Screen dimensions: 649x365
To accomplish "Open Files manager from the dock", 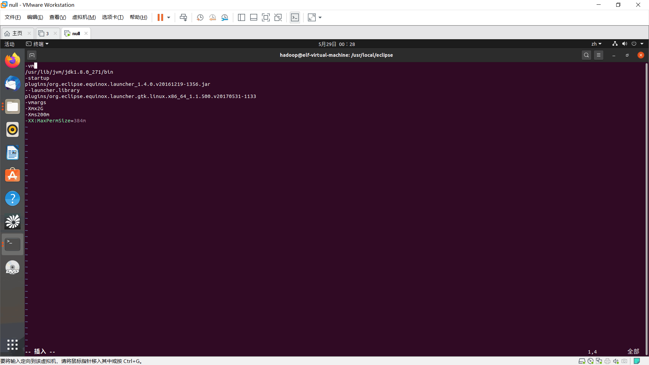I will [x=13, y=107].
